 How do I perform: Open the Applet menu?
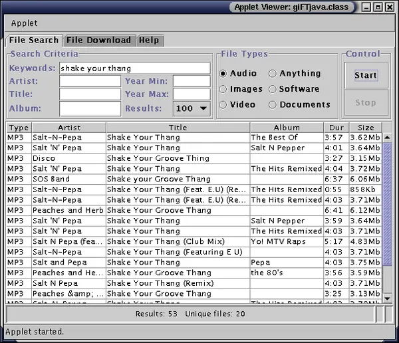pos(25,23)
